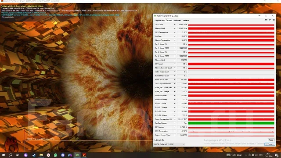The height and width of the screenshot is (158, 281).
Task: Open PerfCap Reason sensor dropdown
Action: [175, 123]
